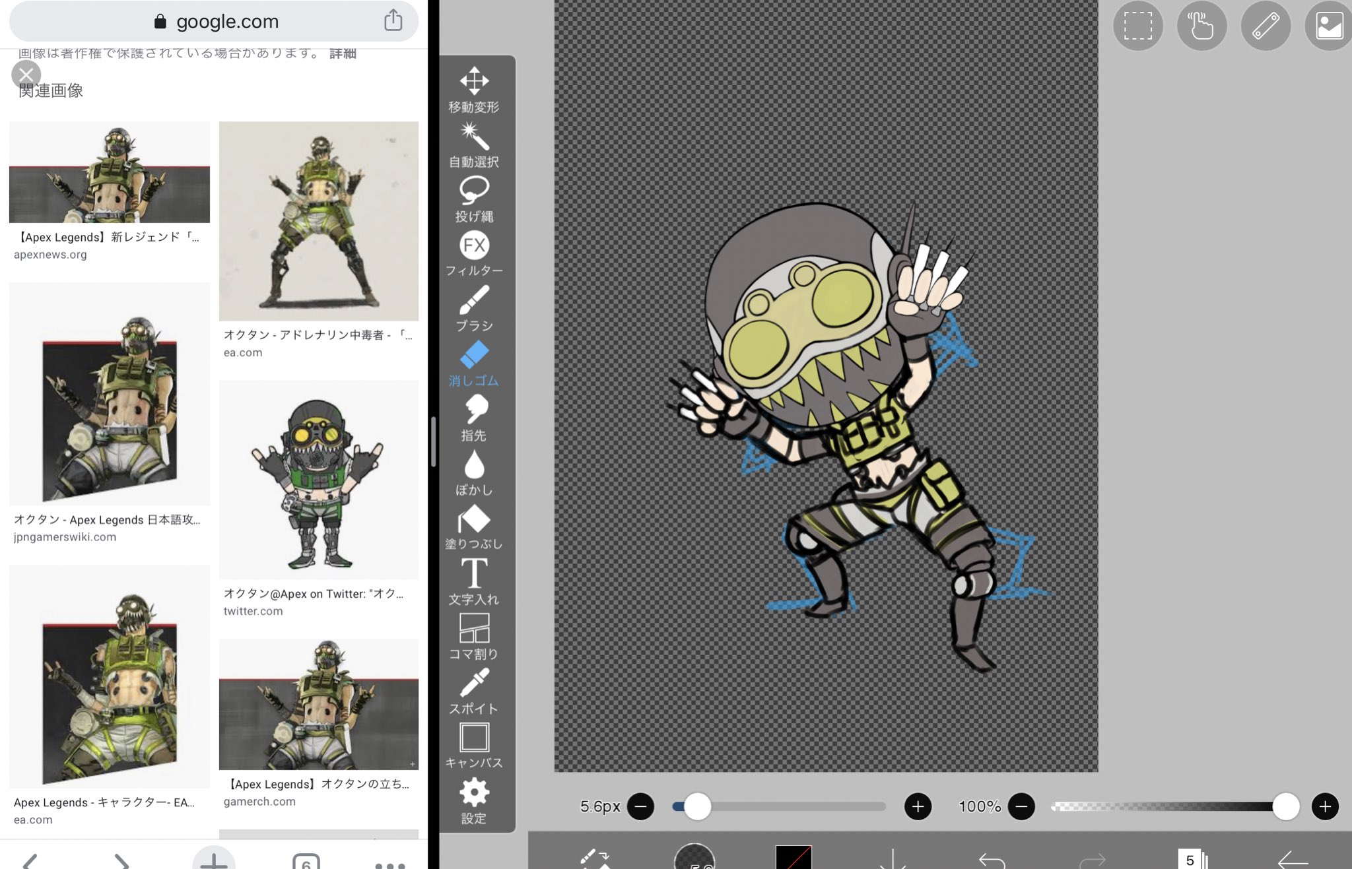Open the twitter.com chibi Octane thumbnail
This screenshot has height=869, width=1352.
(x=319, y=480)
